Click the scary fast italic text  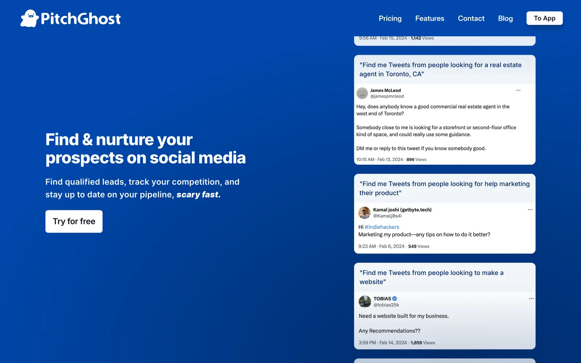198,195
